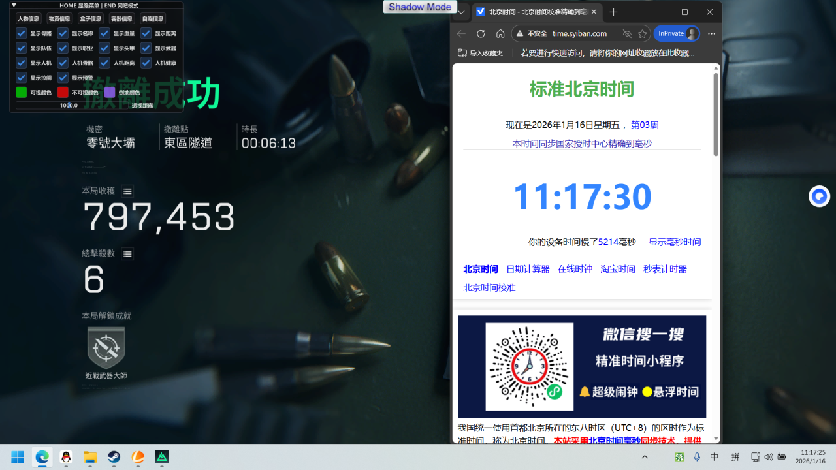The image size is (836, 470).
Task: Click the green 可视颜色 swatch
Action: [x=20, y=92]
